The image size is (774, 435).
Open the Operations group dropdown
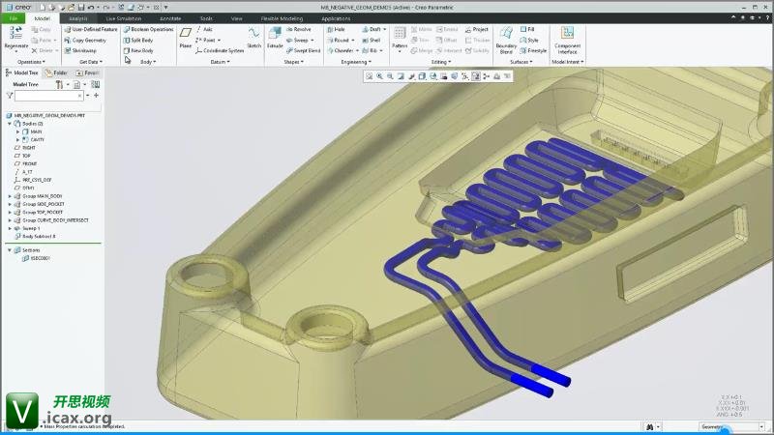pos(31,62)
